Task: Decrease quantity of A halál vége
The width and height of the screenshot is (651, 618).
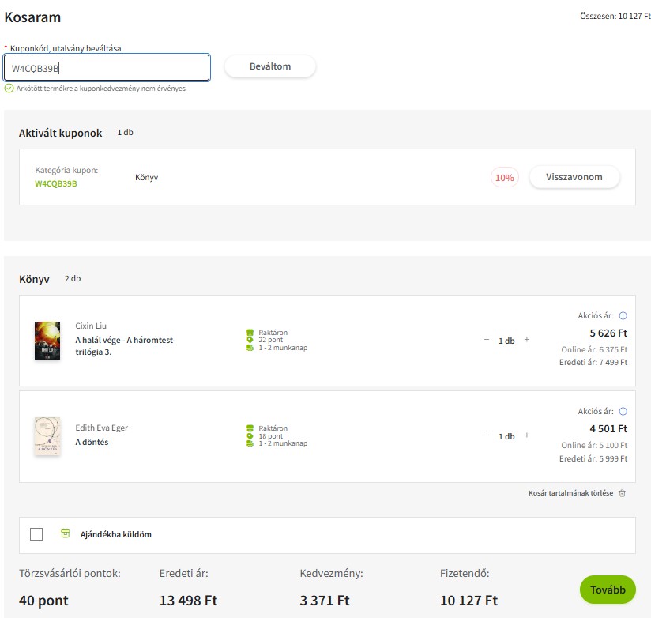Action: pos(486,340)
